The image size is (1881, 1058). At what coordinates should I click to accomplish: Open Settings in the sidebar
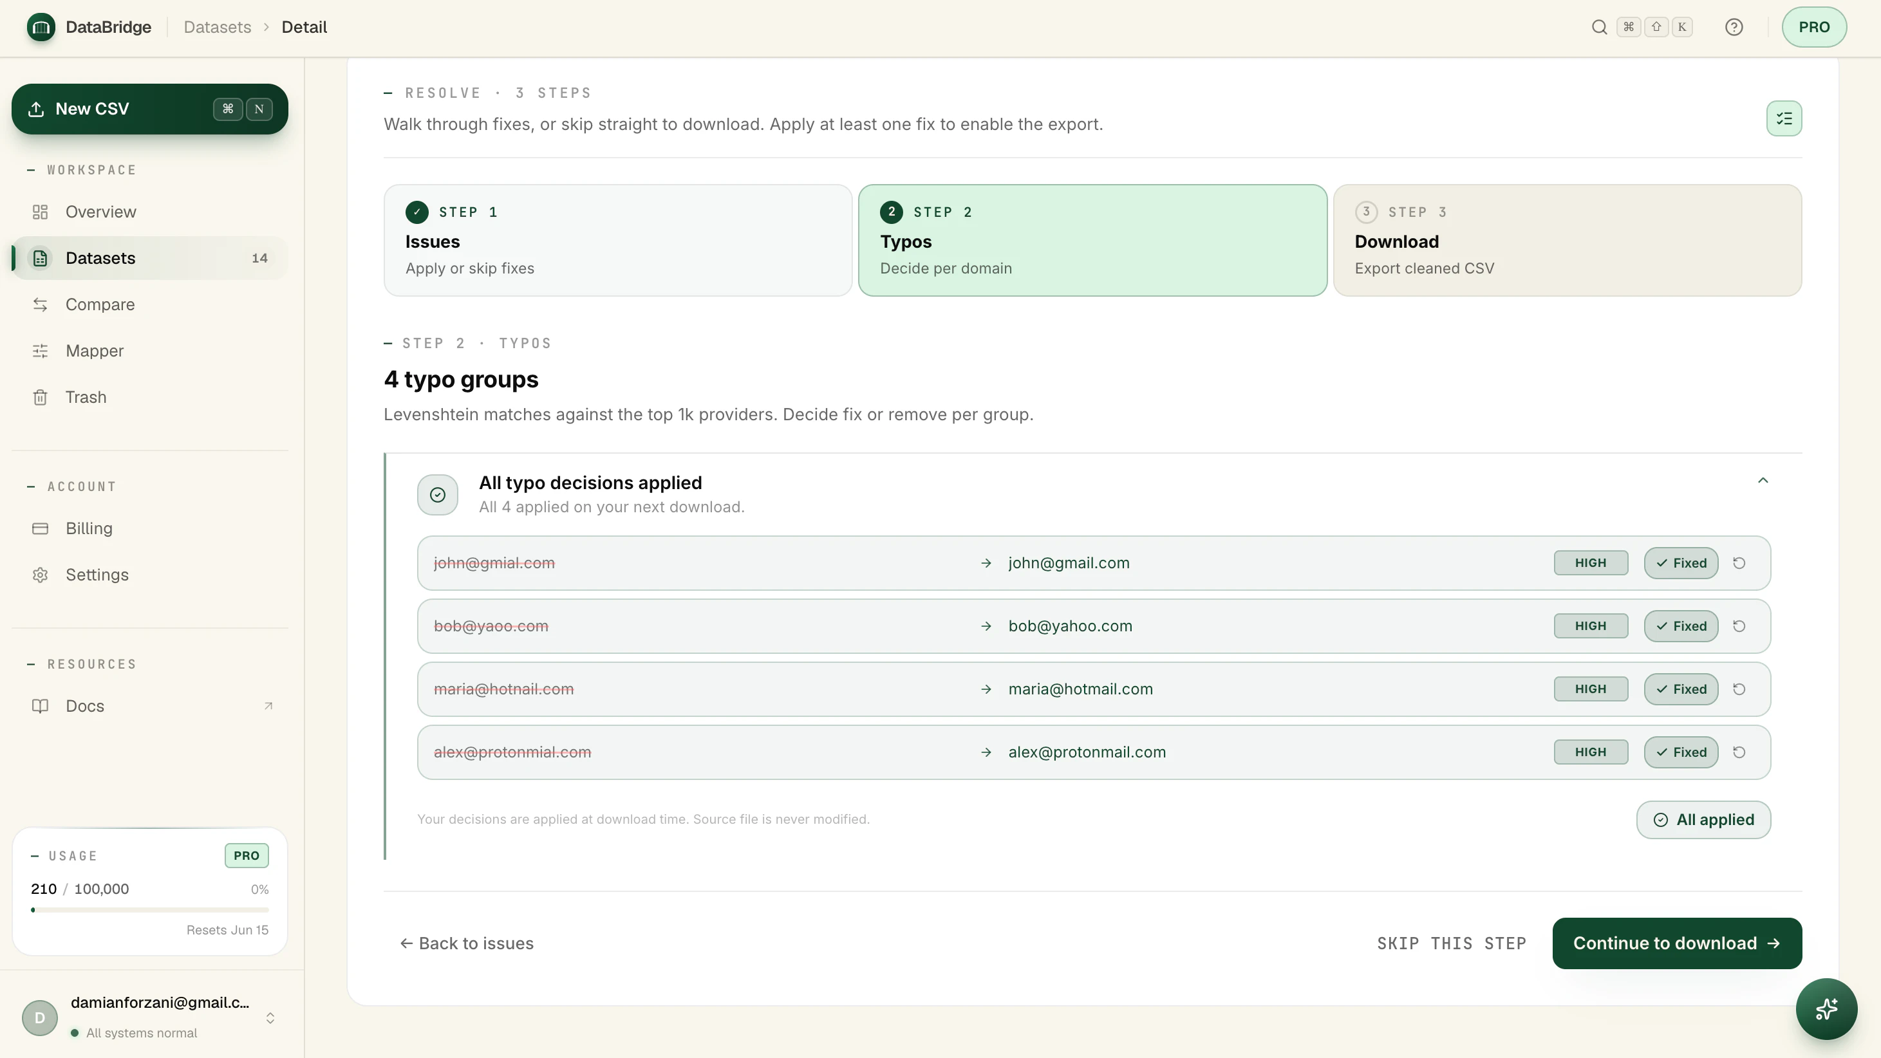point(150,575)
